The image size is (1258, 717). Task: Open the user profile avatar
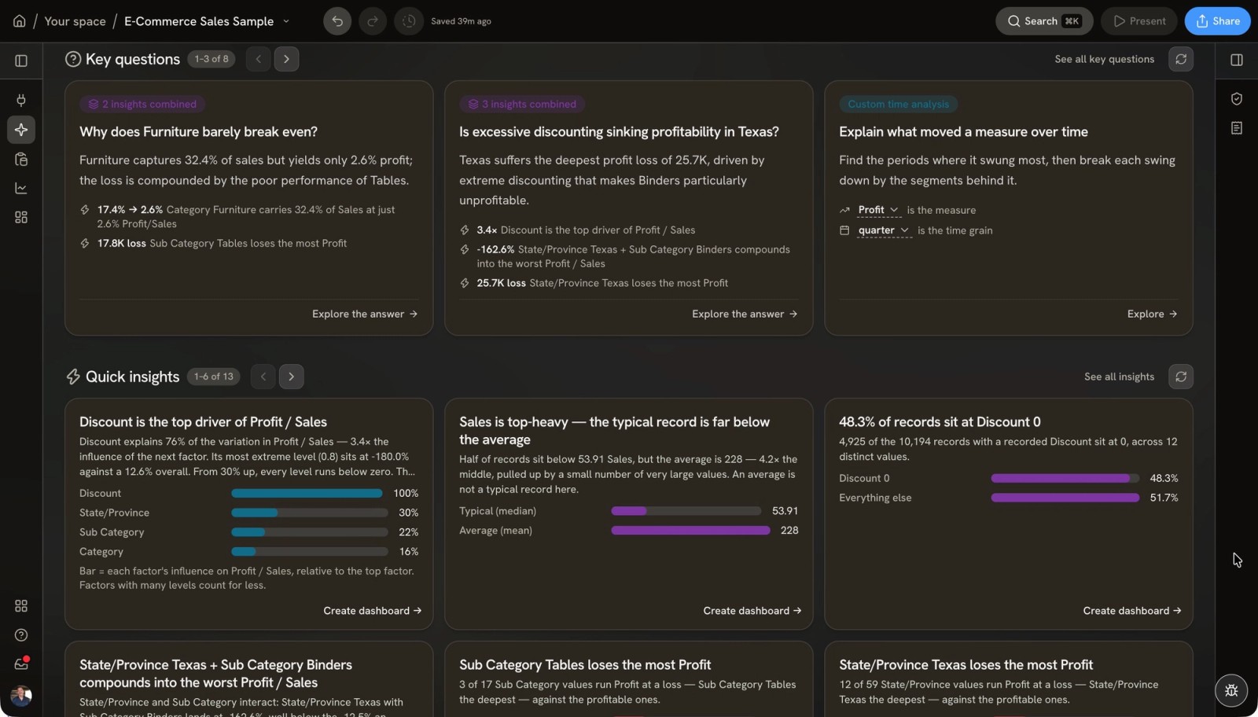point(21,695)
